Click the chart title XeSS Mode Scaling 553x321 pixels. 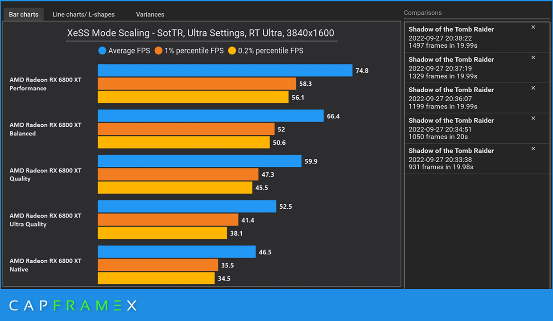[201, 33]
